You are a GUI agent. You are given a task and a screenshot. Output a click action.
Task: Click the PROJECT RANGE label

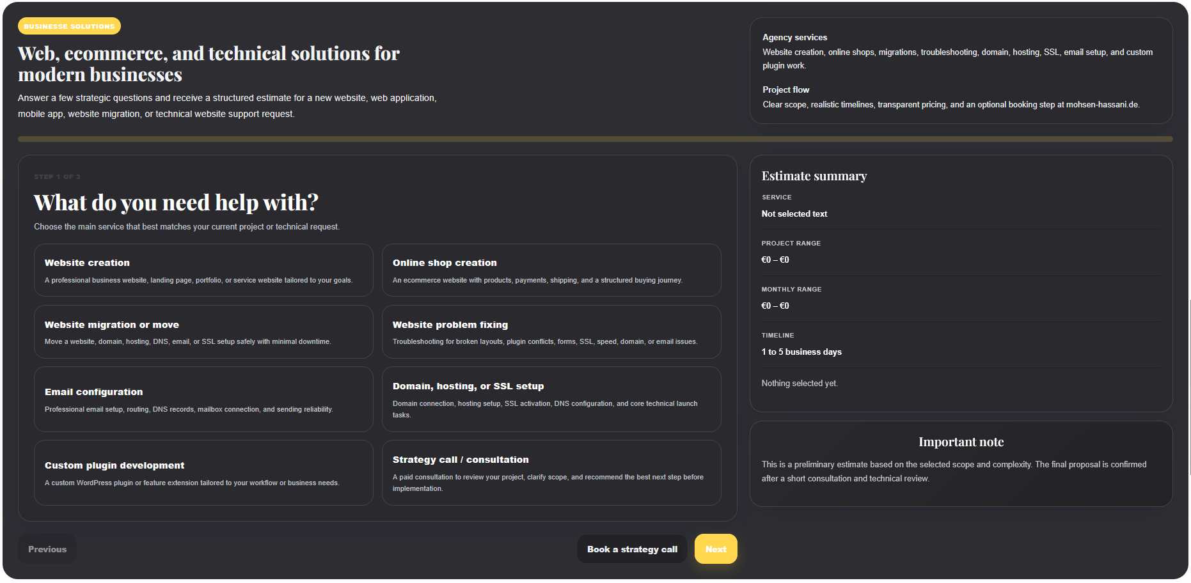(x=791, y=244)
